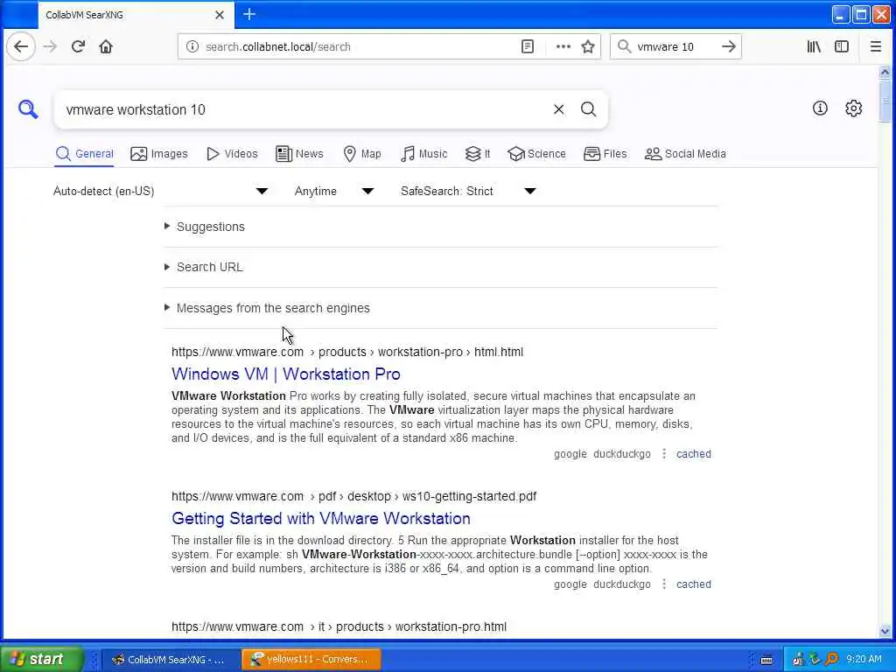Screen dimensions: 896x672
Task: Bookmark this page with the star
Action: (588, 47)
